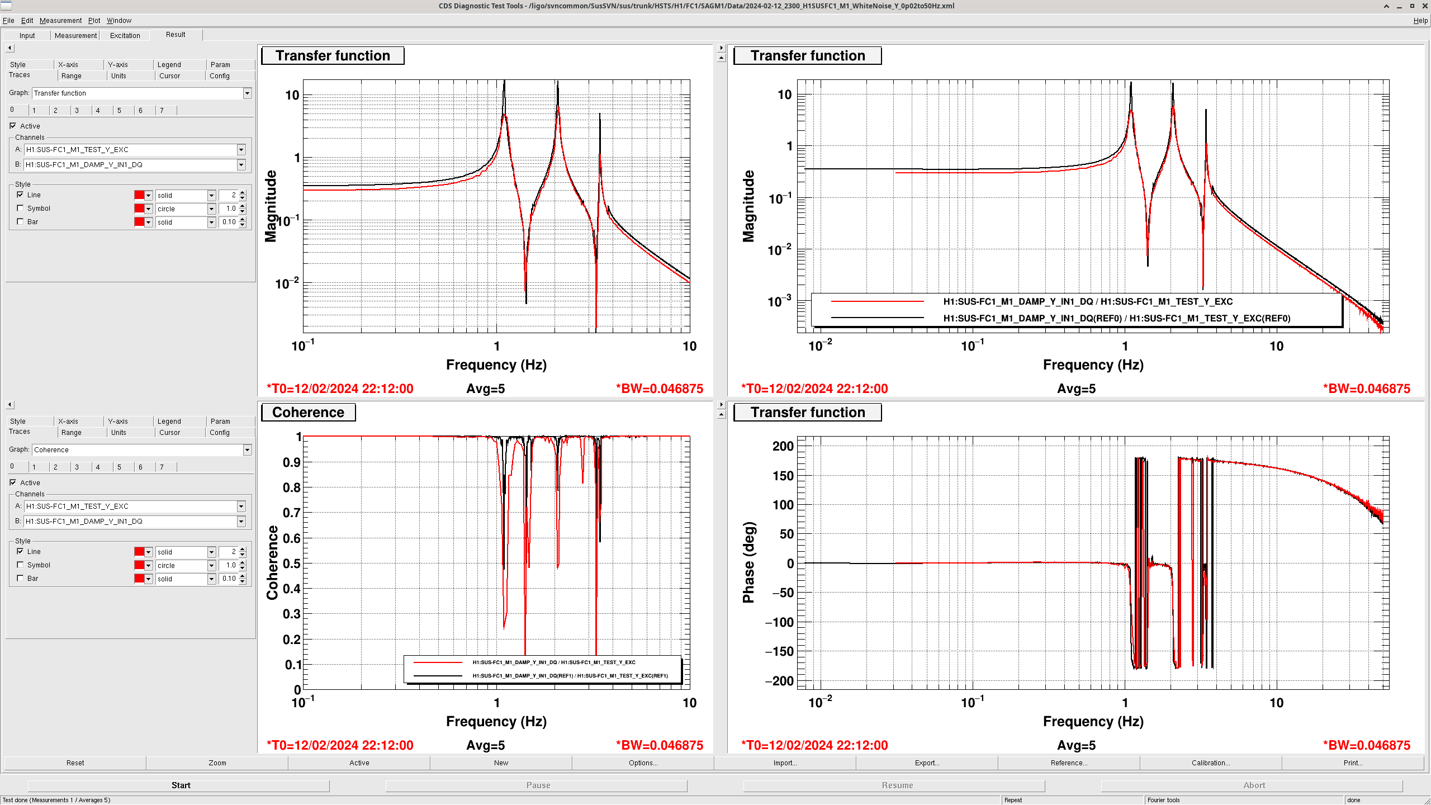
Task: Open Graph dropdown showing Transfer function
Action: (x=247, y=93)
